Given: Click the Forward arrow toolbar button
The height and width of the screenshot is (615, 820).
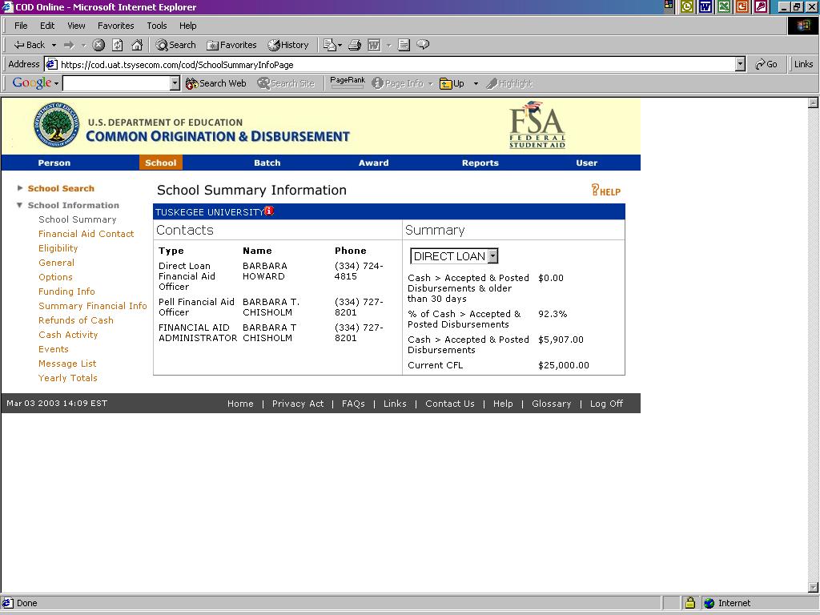Looking at the screenshot, I should click(x=69, y=45).
